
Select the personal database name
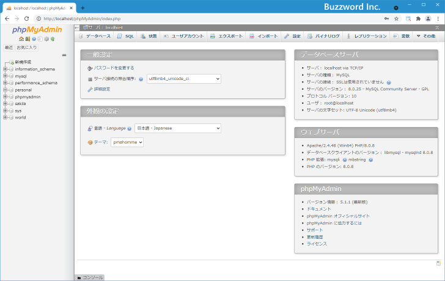23,90
